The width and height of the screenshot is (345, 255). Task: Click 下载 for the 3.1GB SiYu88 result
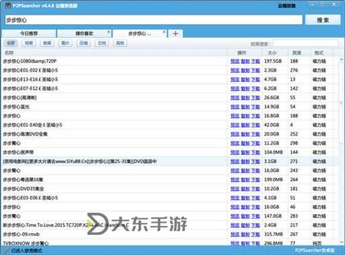tap(256, 161)
